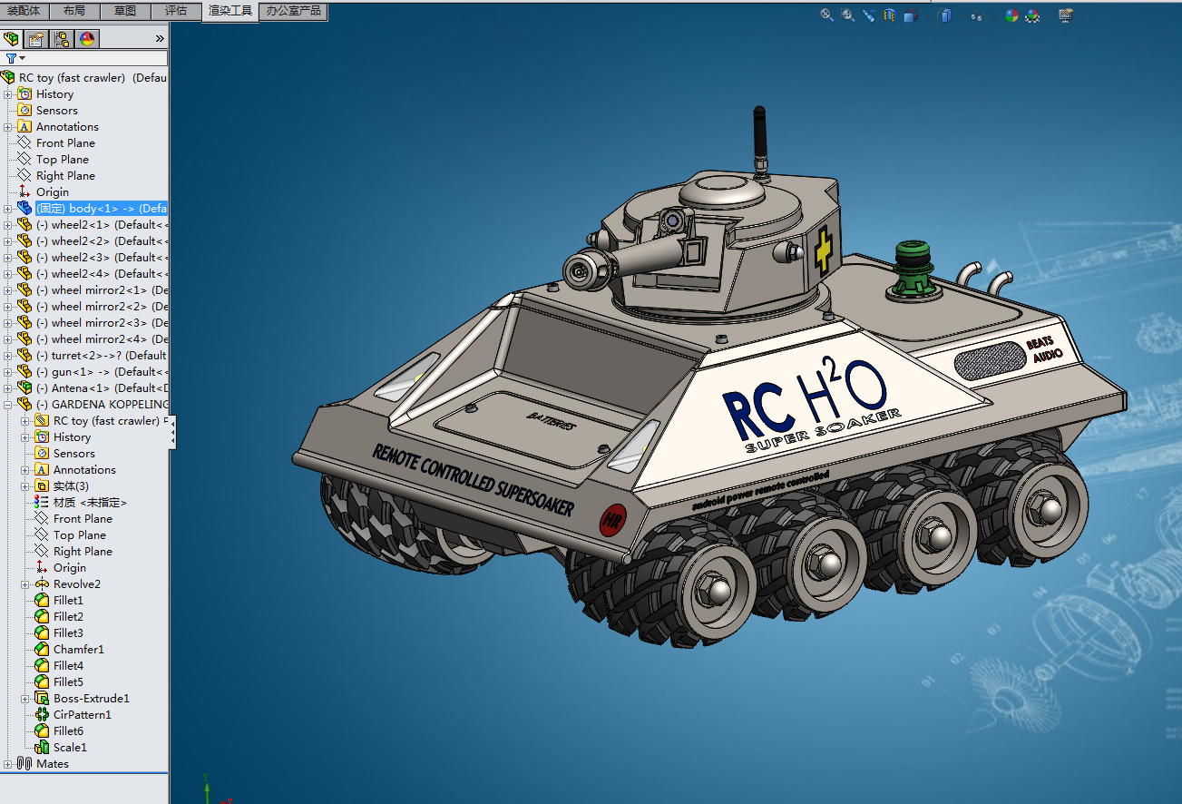Viewport: 1182px width, 804px height.
Task: Collapse the GARDENA KOPPELING component node
Action: pos(7,405)
